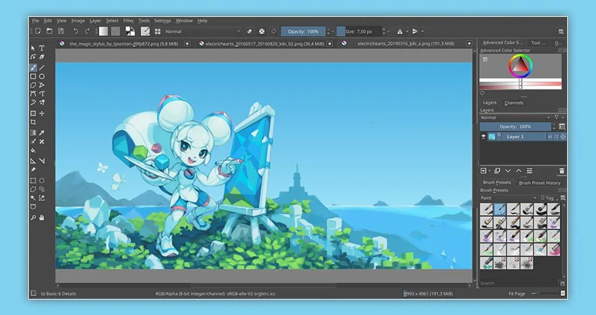The width and height of the screenshot is (596, 315).
Task: Open the Layer menu
Action: [x=95, y=20]
